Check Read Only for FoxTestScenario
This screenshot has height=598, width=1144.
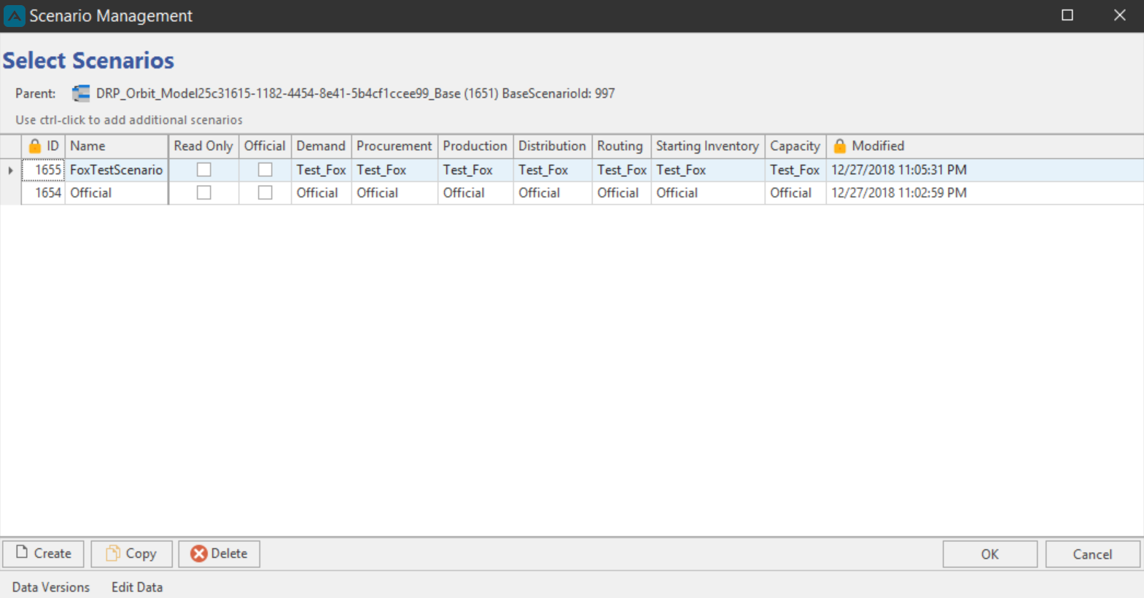[204, 170]
